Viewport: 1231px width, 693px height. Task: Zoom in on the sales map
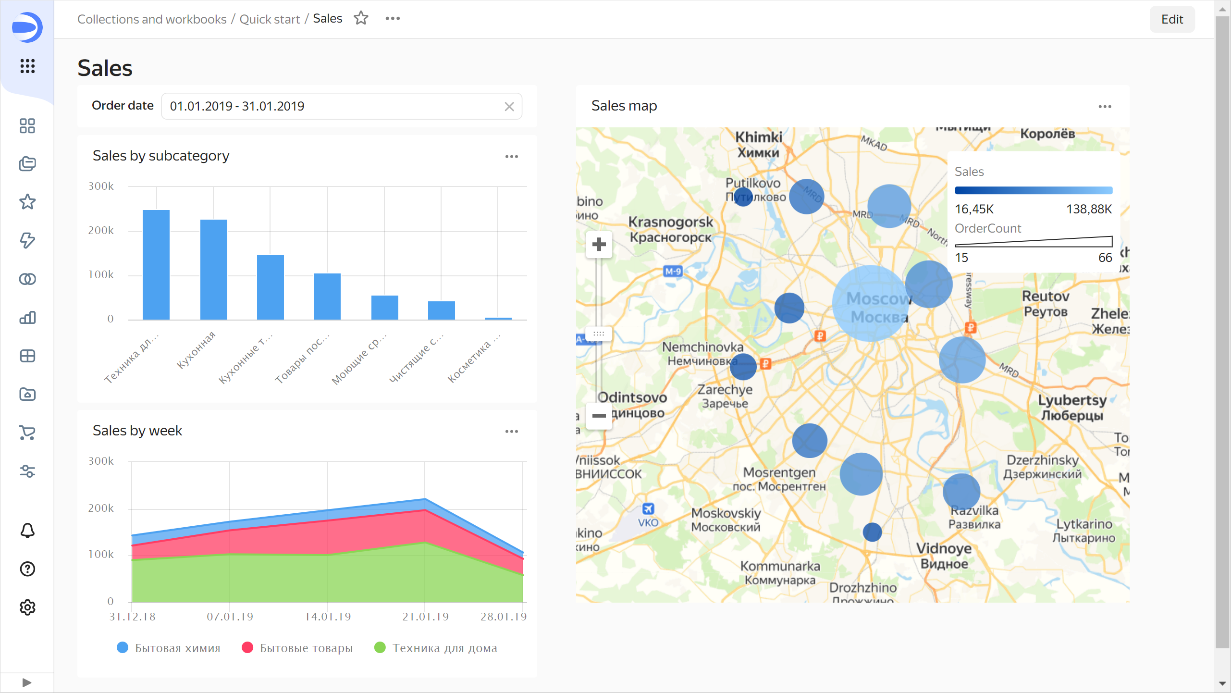coord(599,245)
